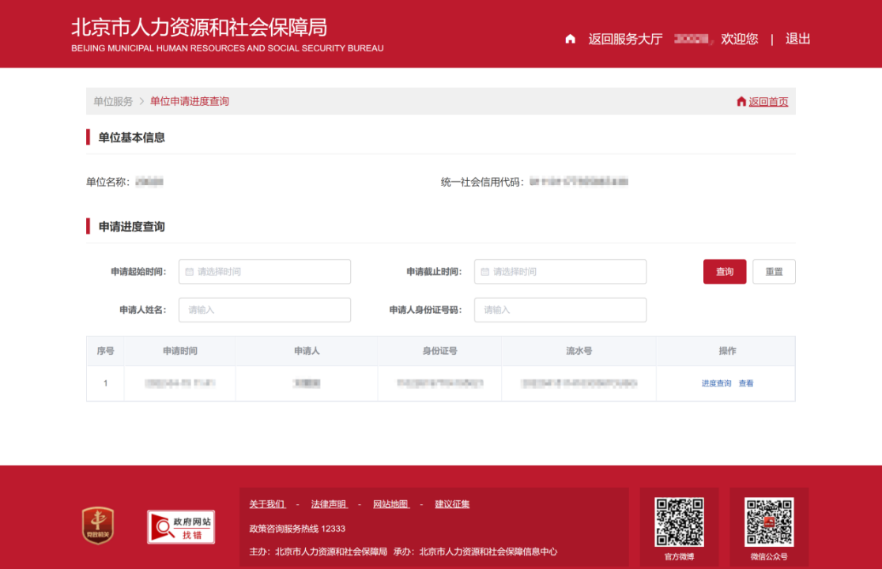Click calendar icon in 申请起始时间 field
The height and width of the screenshot is (569, 882).
(190, 272)
